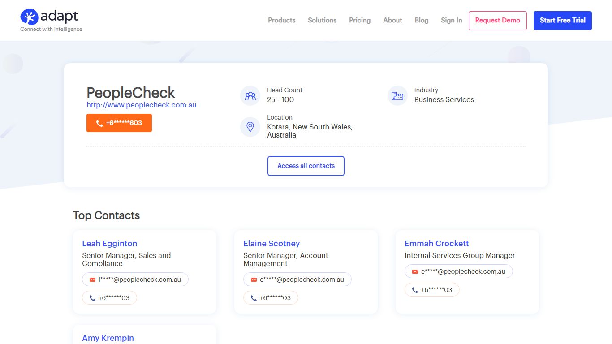Open the Adapt logo home link
This screenshot has width=612, height=344.
point(51,20)
